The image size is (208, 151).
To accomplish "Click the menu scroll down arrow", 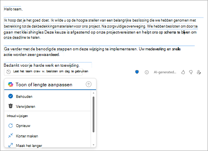I will 94,145.
